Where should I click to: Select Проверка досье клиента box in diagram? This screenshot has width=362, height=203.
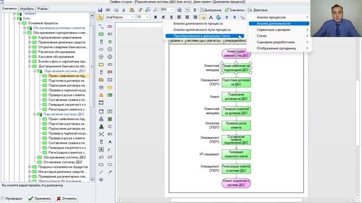coord(236,125)
